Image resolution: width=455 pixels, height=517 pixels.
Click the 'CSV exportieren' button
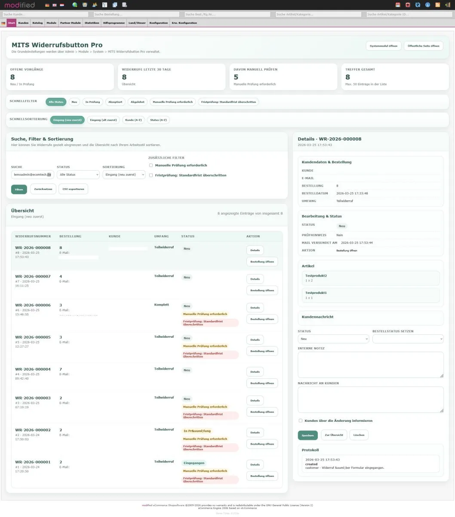(x=73, y=189)
